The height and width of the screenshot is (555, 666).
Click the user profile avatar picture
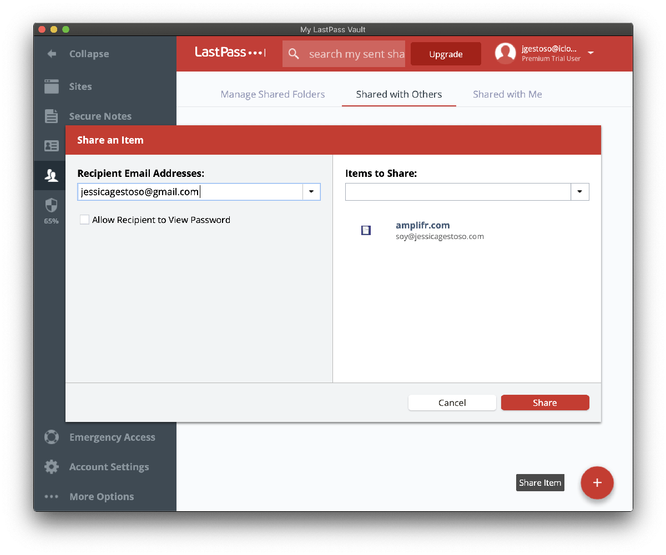(504, 53)
